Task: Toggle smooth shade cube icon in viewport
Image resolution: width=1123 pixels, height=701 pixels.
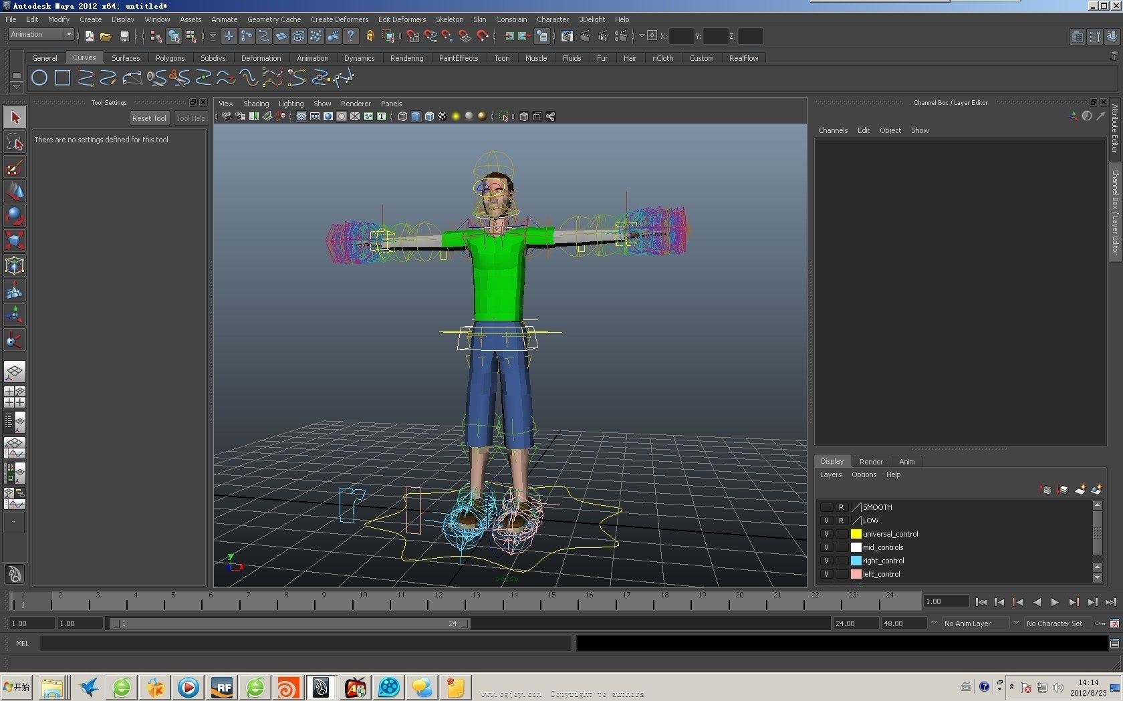Action: (416, 116)
